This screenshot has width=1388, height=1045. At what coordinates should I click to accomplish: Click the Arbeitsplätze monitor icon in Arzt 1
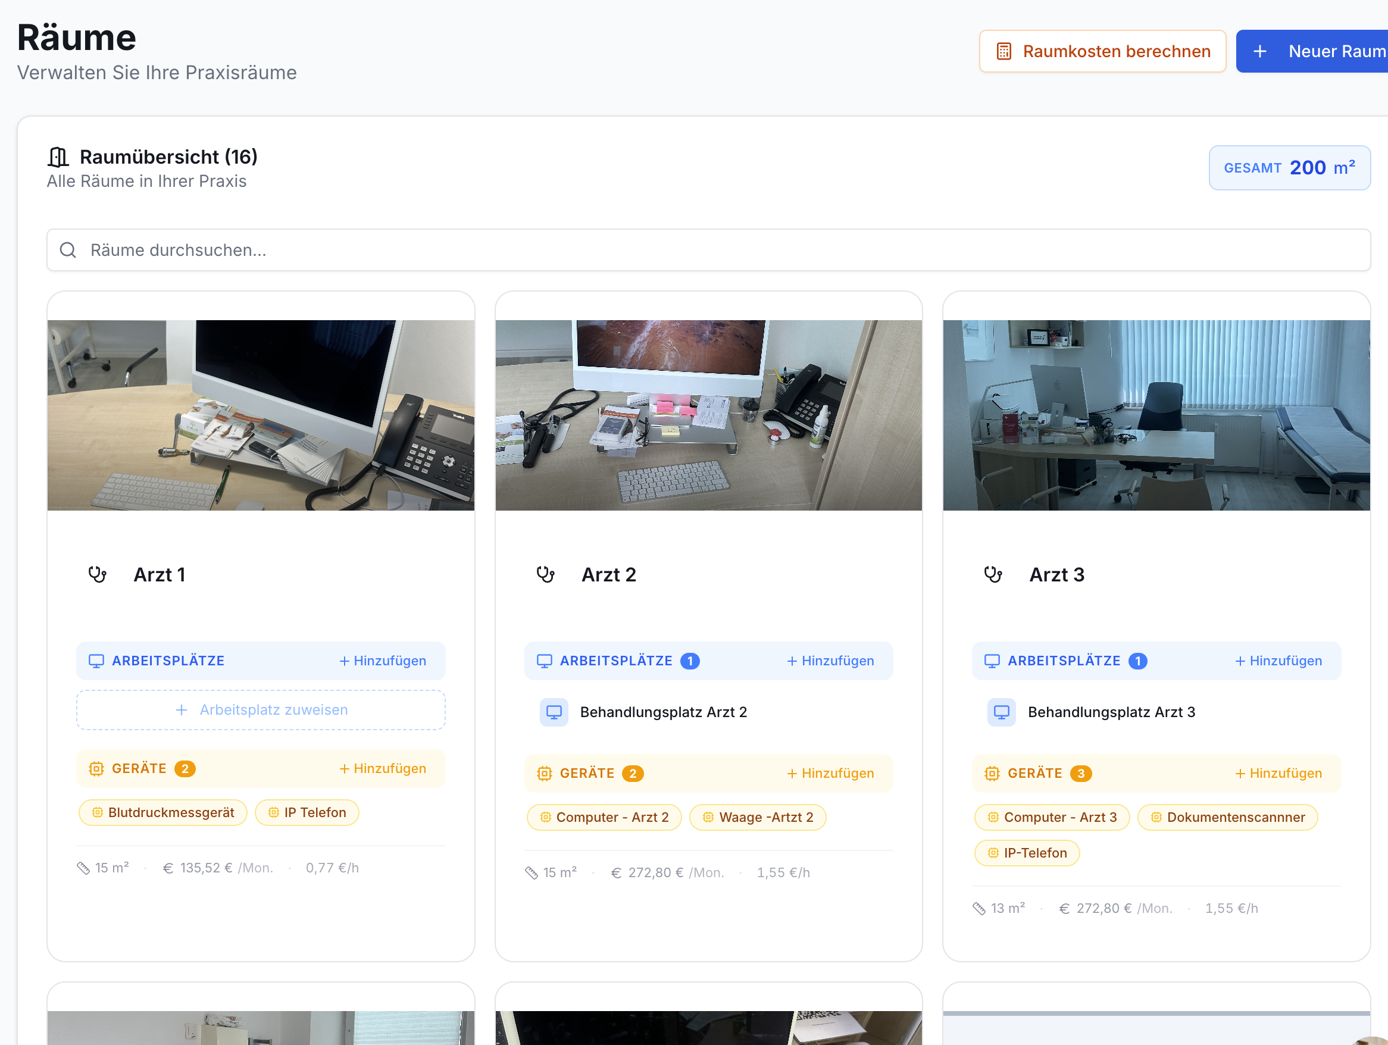click(96, 661)
